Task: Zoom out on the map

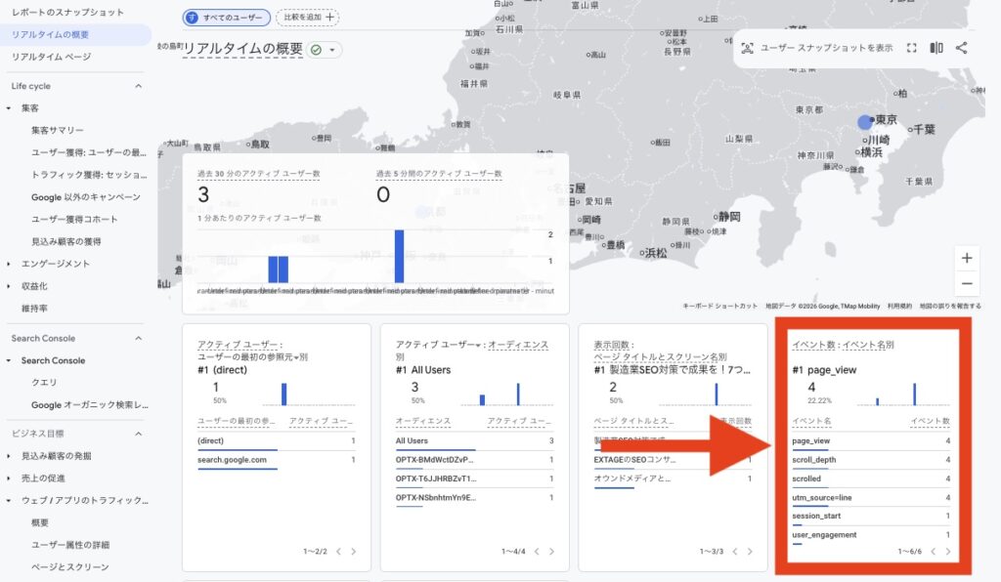Action: pyautogui.click(x=967, y=284)
